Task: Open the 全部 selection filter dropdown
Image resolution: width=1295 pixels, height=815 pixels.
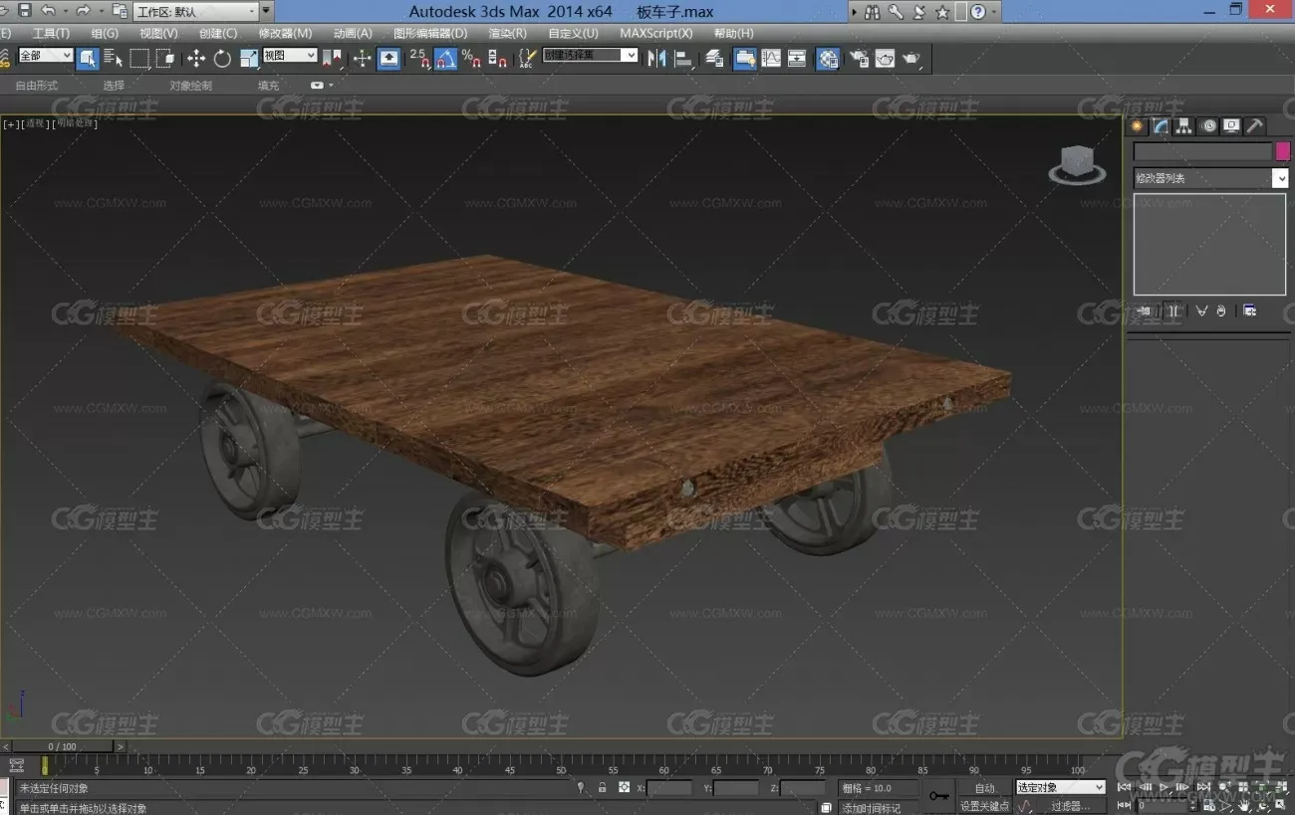Action: tap(46, 56)
